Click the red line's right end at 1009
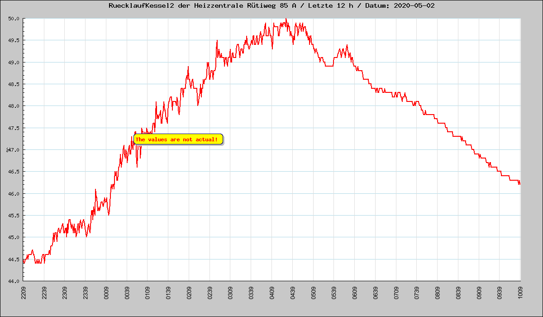 coord(519,183)
